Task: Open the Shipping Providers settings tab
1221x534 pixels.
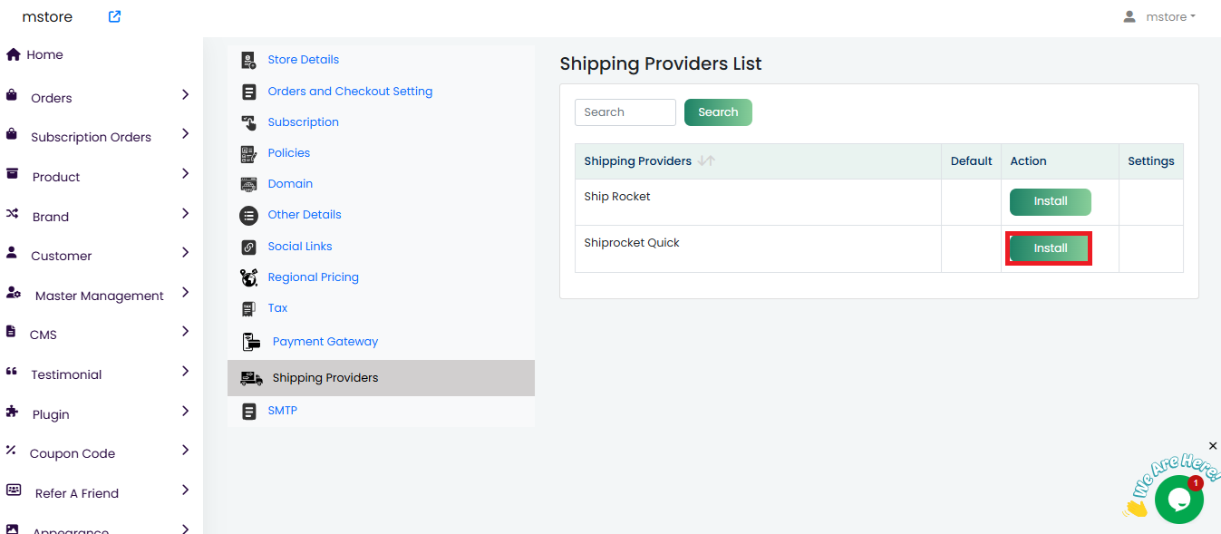Action: point(325,378)
